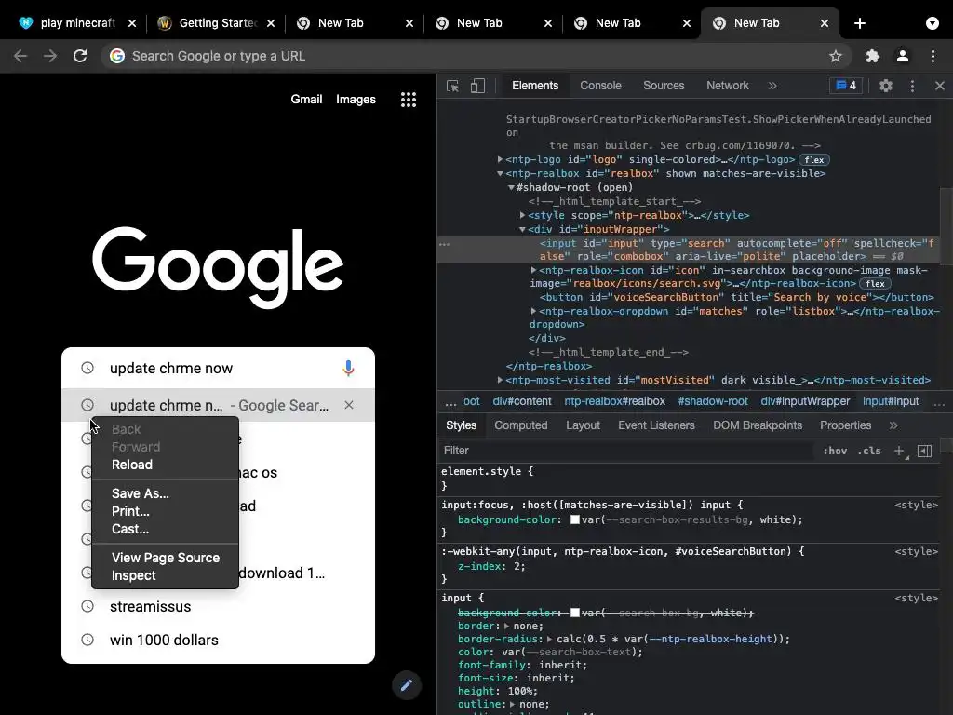Expand the ntp-most-visited element node
Viewport: 953px width, 715px height.
500,380
